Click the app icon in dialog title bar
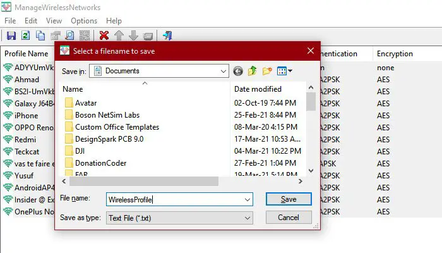 click(x=64, y=51)
